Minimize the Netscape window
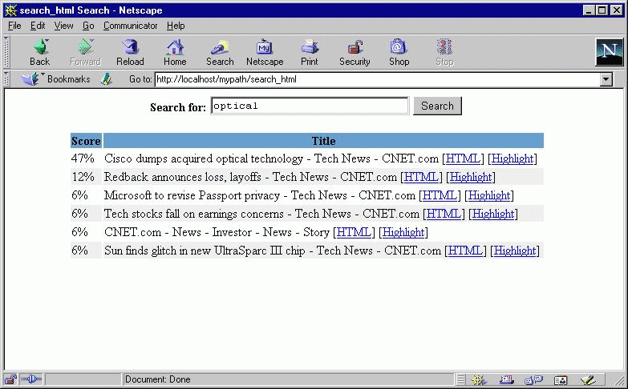Screen dimensions: 628x389 tap(589, 10)
